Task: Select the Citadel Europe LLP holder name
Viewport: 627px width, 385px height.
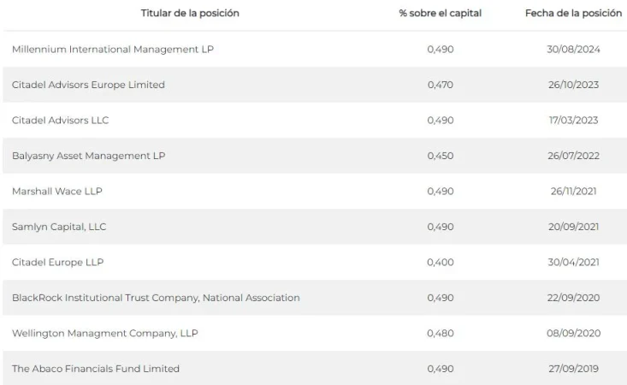Action: pyautogui.click(x=58, y=263)
